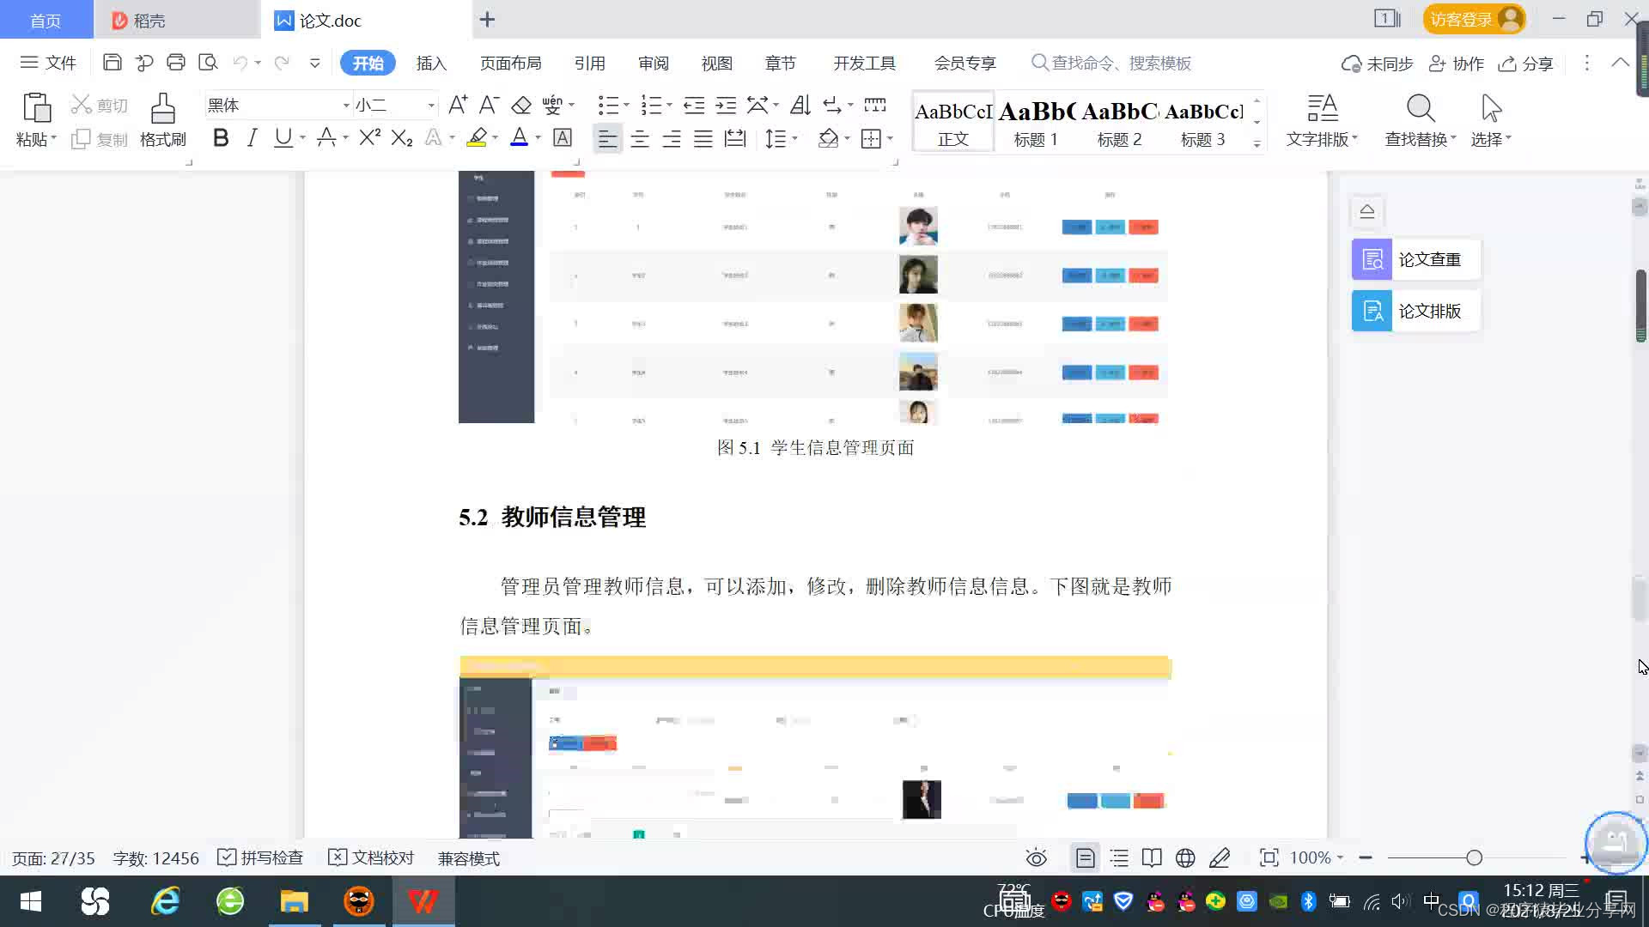Toggle spell check (拼写检查) in status bar
Image resolution: width=1649 pixels, height=927 pixels.
click(x=261, y=858)
